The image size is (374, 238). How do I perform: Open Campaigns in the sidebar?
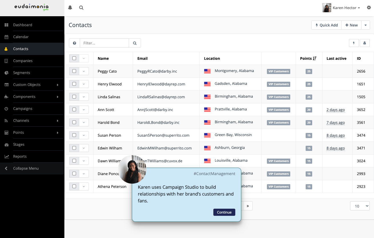(x=23, y=108)
